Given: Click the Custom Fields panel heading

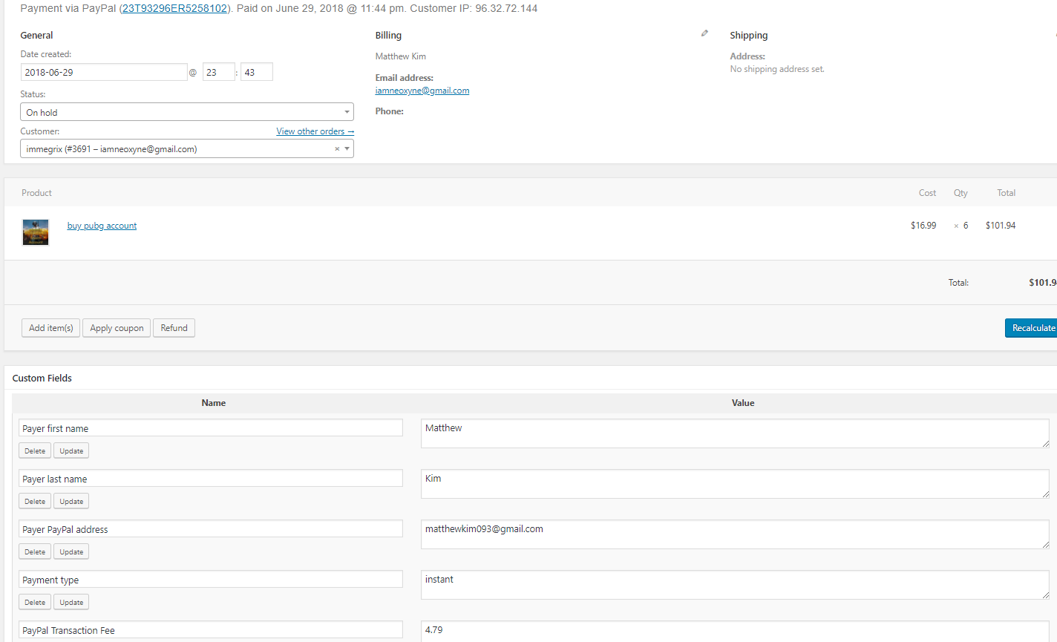Looking at the screenshot, I should click(x=42, y=378).
